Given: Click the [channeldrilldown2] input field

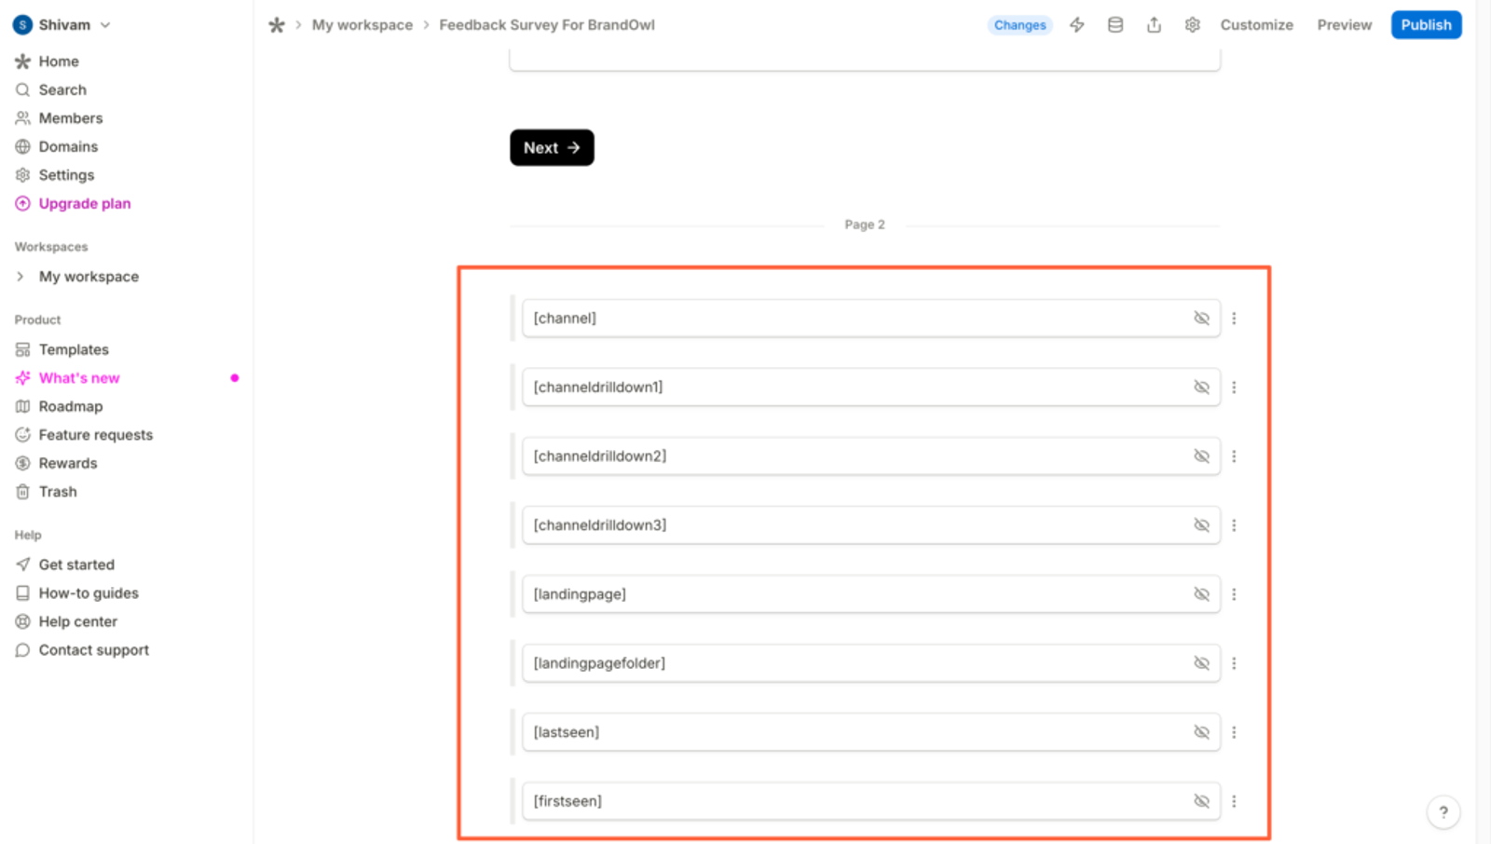Looking at the screenshot, I should pyautogui.click(x=871, y=456).
